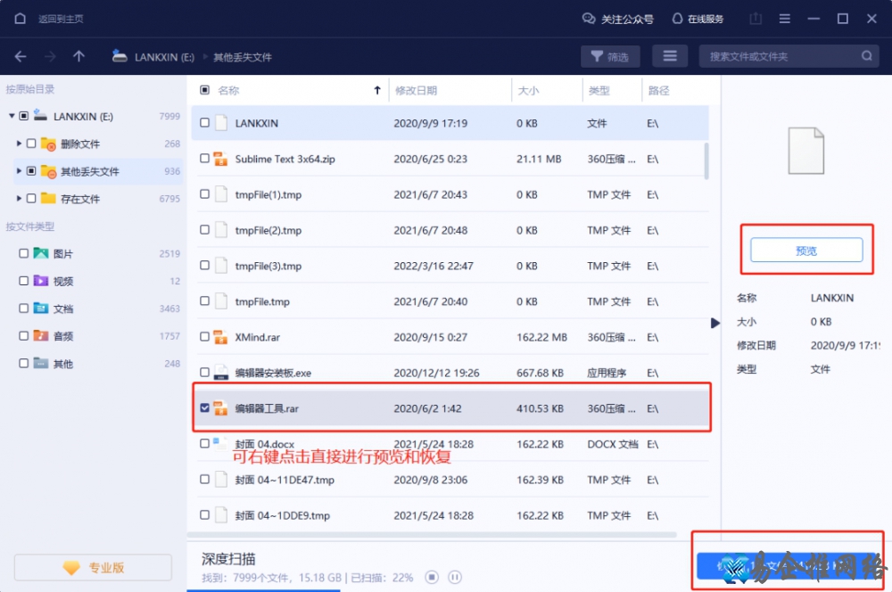Select the 图片 image type icon
This screenshot has width=892, height=592.
[41, 254]
